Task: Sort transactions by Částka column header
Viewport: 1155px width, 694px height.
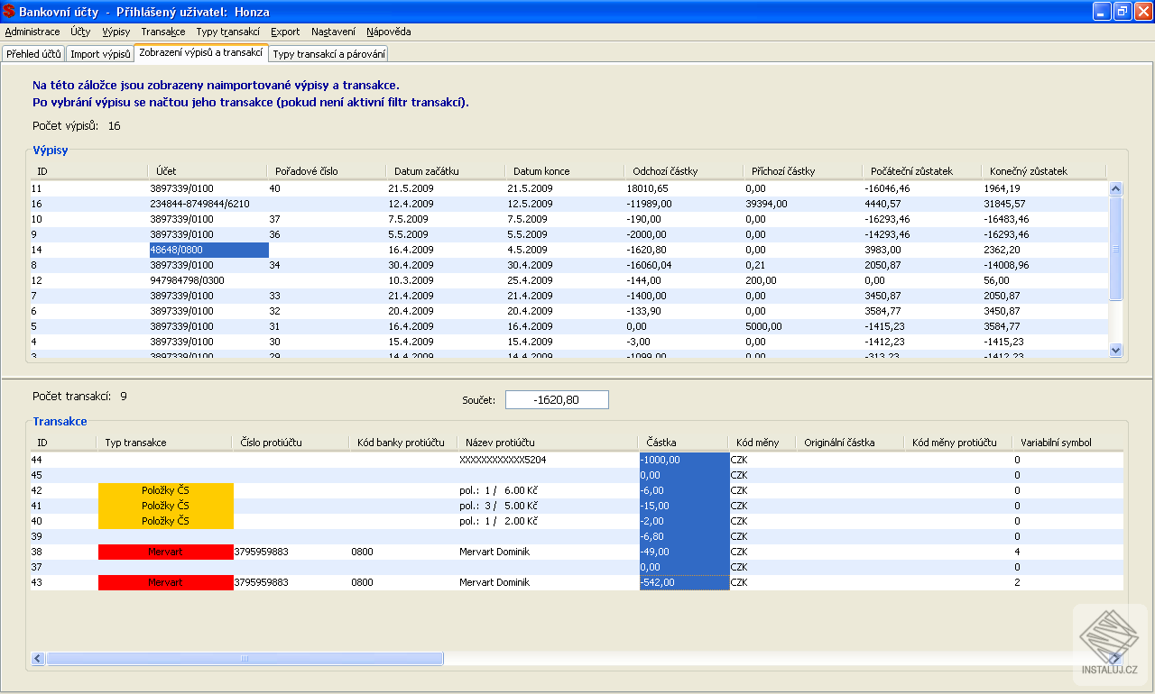Action: click(x=662, y=443)
